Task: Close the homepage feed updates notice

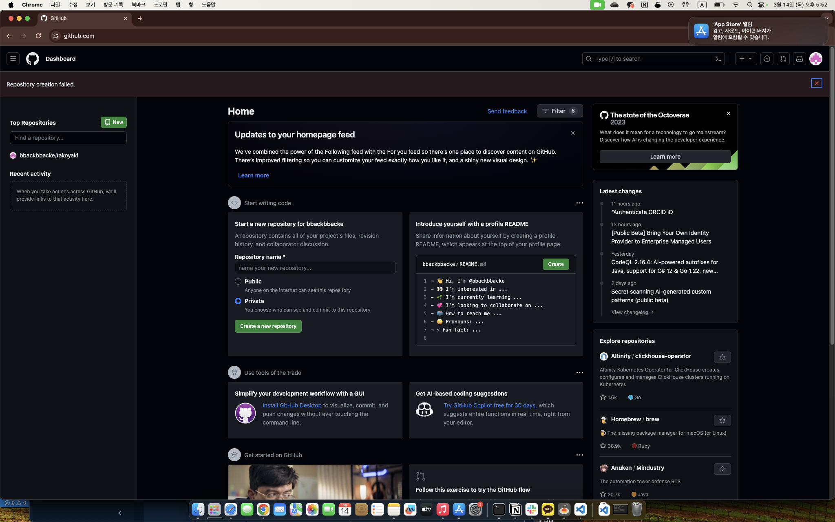Action: [573, 133]
